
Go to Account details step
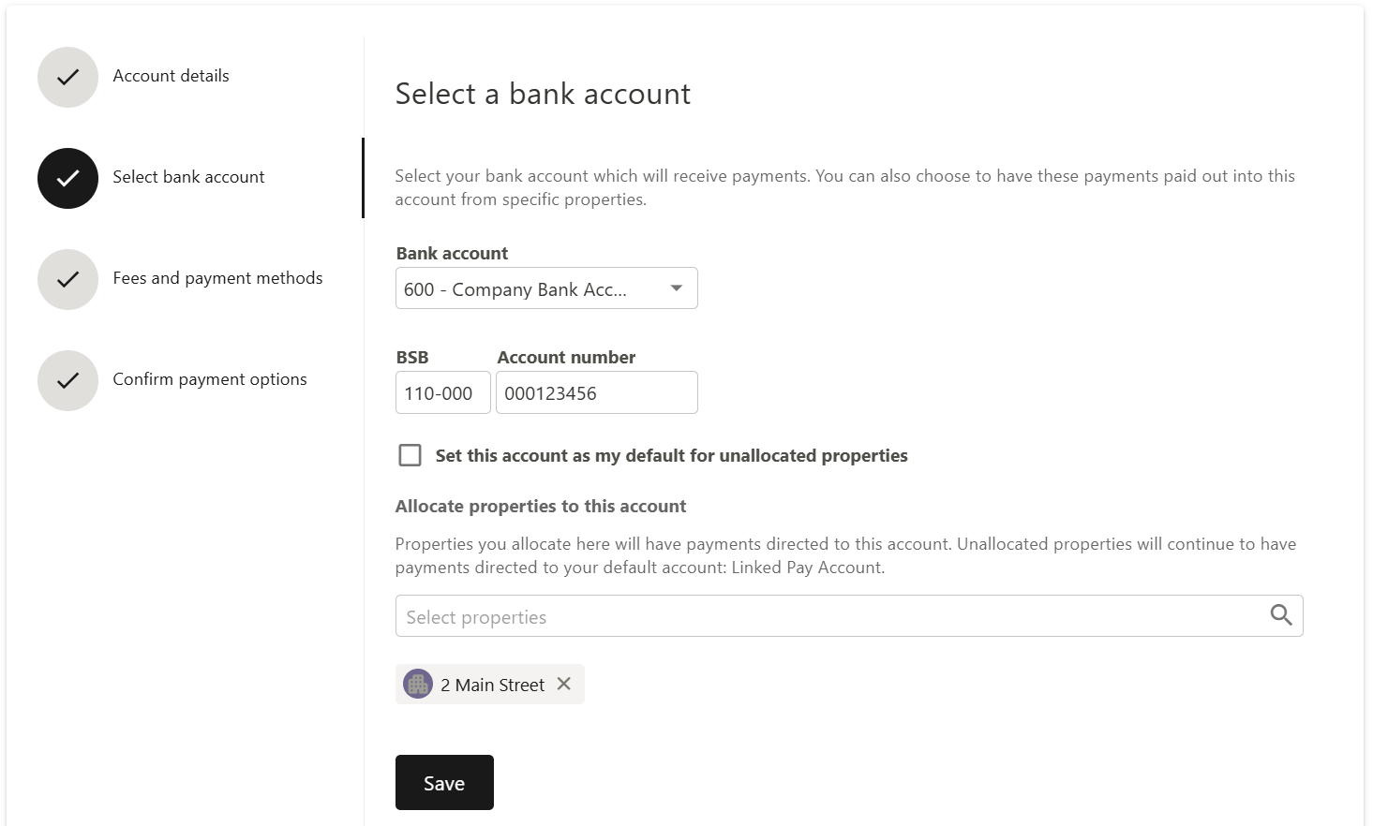click(171, 76)
